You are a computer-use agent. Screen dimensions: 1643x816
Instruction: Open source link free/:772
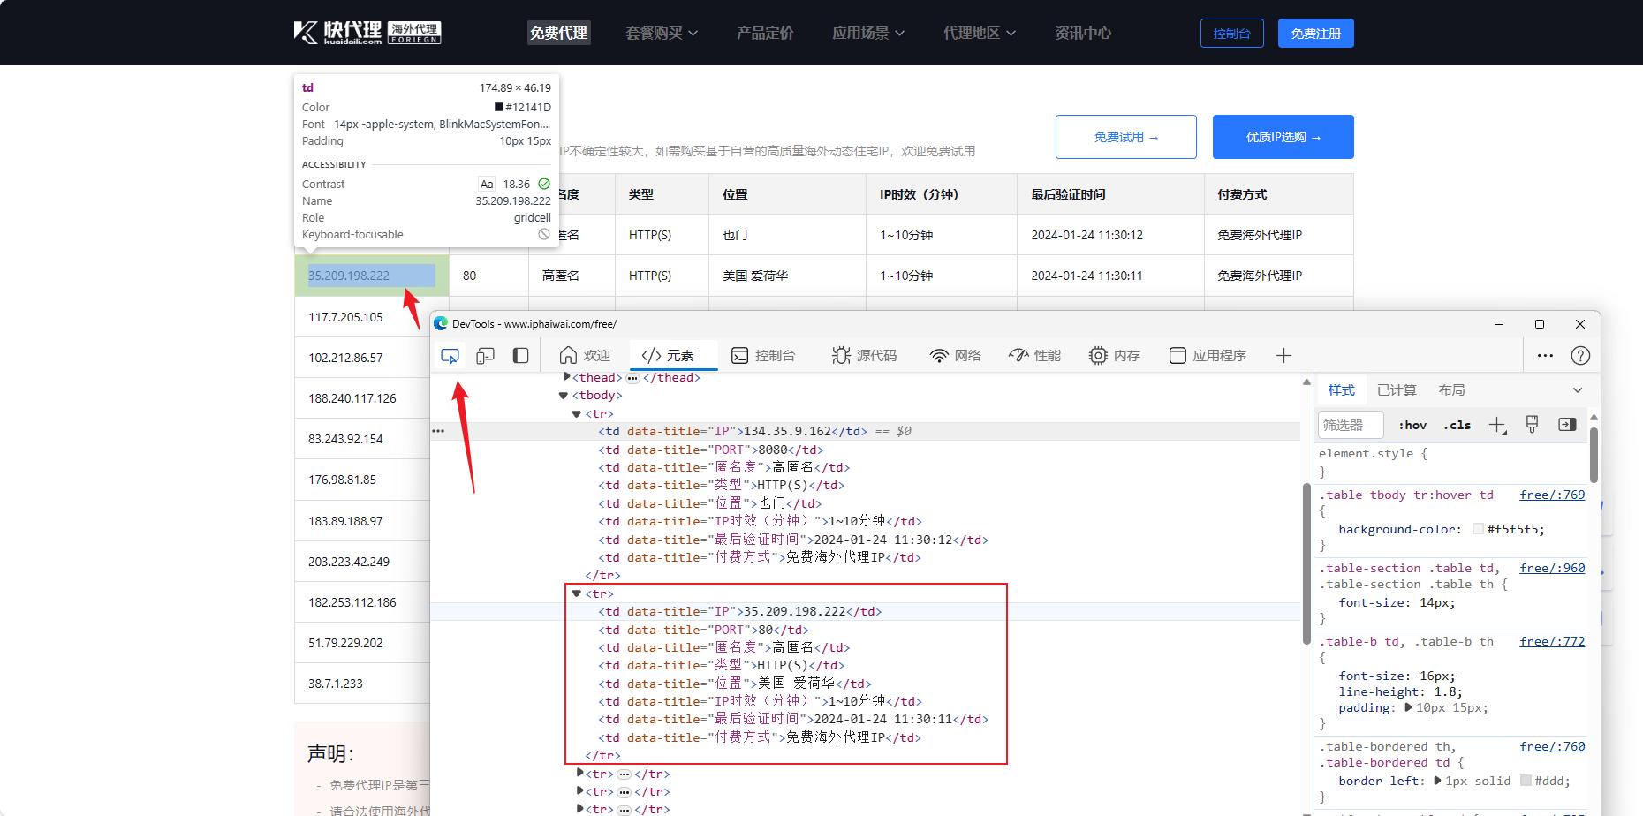[x=1552, y=641]
